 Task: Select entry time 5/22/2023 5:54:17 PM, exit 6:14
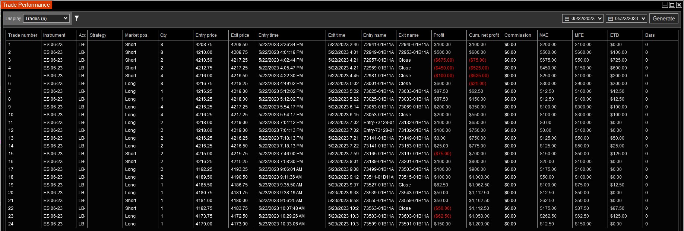click(x=281, y=107)
